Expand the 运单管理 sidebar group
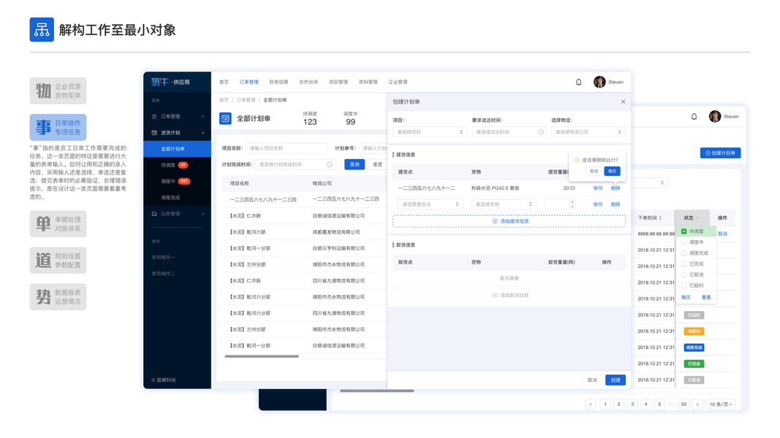 [203, 214]
